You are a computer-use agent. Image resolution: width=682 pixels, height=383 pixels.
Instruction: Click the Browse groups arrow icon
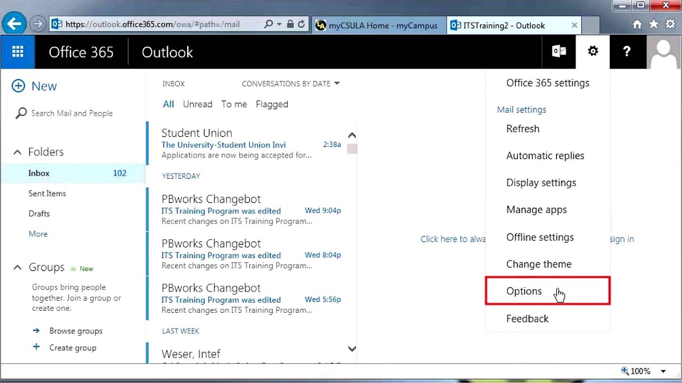(x=36, y=330)
